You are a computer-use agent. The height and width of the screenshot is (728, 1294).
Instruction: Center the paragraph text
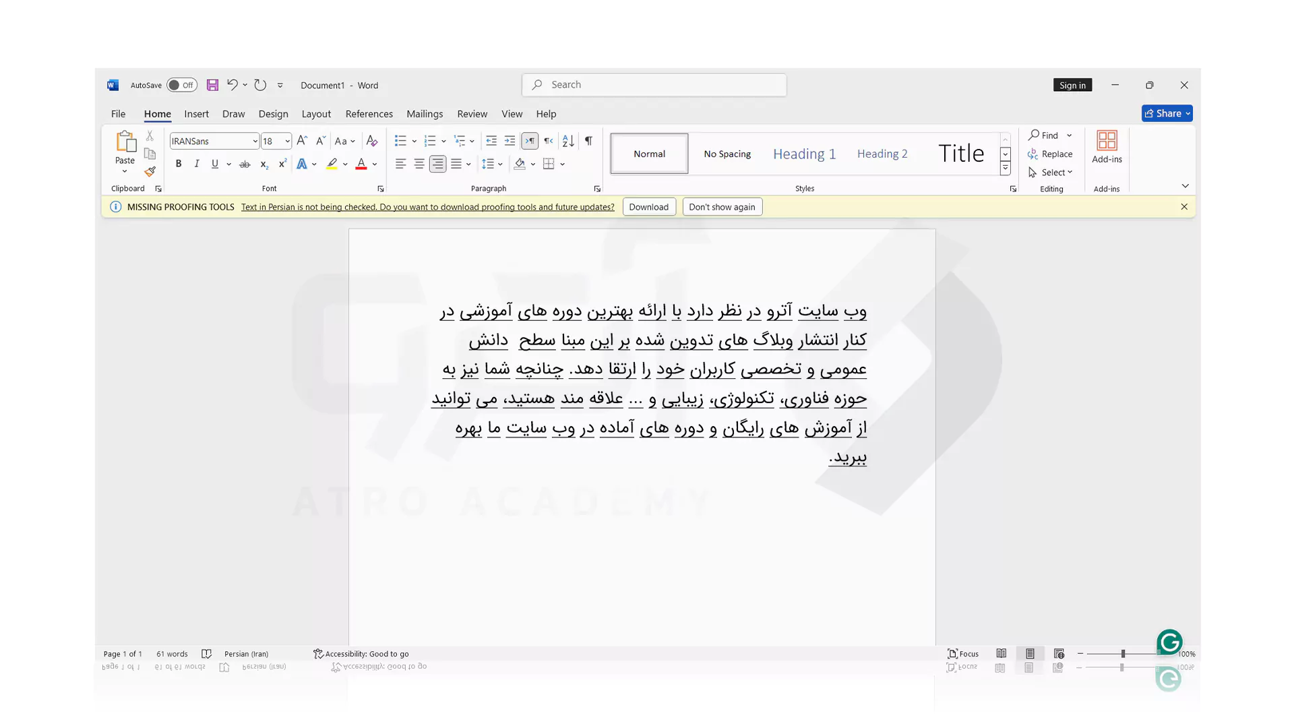[x=419, y=164]
